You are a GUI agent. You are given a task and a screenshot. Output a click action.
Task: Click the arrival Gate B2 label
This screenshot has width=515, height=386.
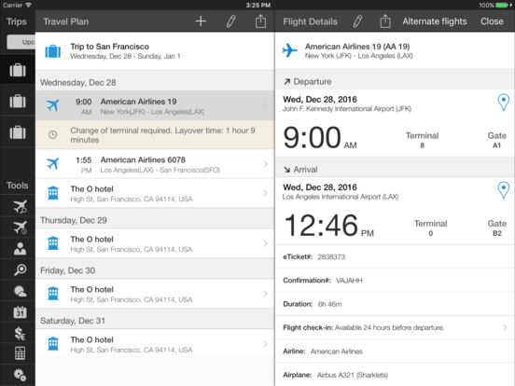tap(496, 228)
